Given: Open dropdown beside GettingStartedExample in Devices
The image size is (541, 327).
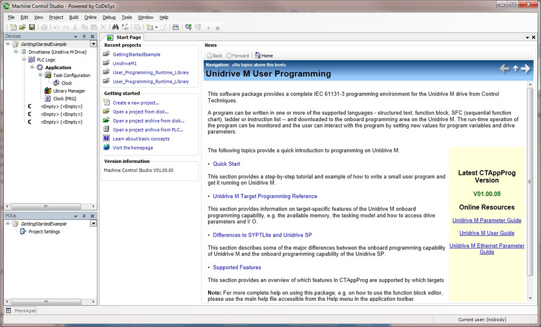Looking at the screenshot, I should 93,44.
